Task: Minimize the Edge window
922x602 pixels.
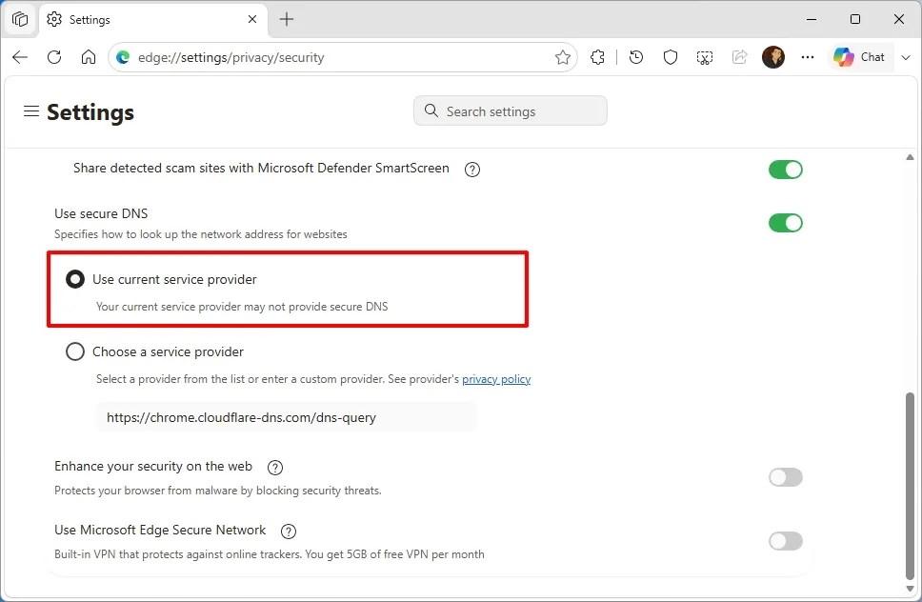Action: pyautogui.click(x=812, y=19)
